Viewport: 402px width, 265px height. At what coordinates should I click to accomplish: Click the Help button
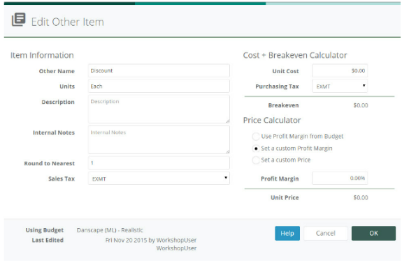[x=287, y=233]
